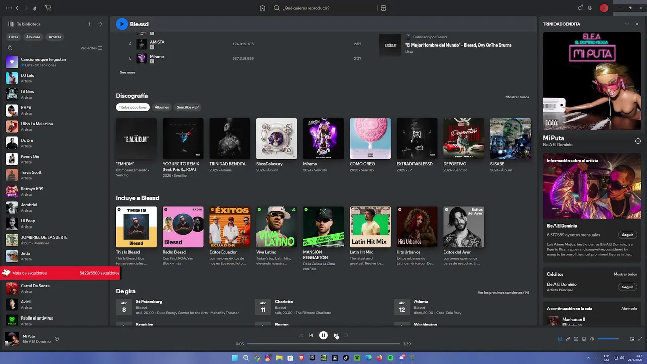Open TikTok from the taskbar
This screenshot has height=364, width=647.
point(346,358)
